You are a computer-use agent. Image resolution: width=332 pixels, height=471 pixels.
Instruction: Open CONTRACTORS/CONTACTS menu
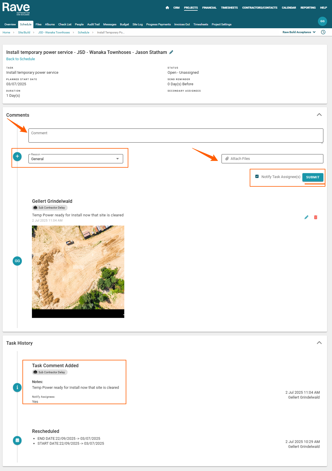coord(260,8)
